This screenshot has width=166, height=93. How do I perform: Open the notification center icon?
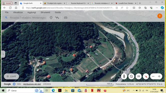point(162,91)
